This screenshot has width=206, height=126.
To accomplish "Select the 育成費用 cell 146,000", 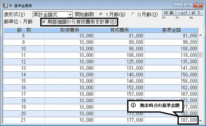I will point(119,81).
